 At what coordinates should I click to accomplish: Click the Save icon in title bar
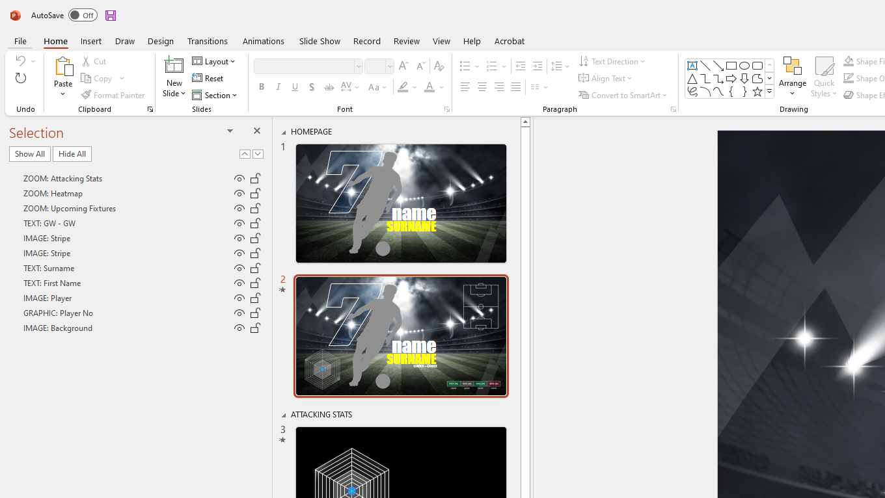click(x=111, y=16)
